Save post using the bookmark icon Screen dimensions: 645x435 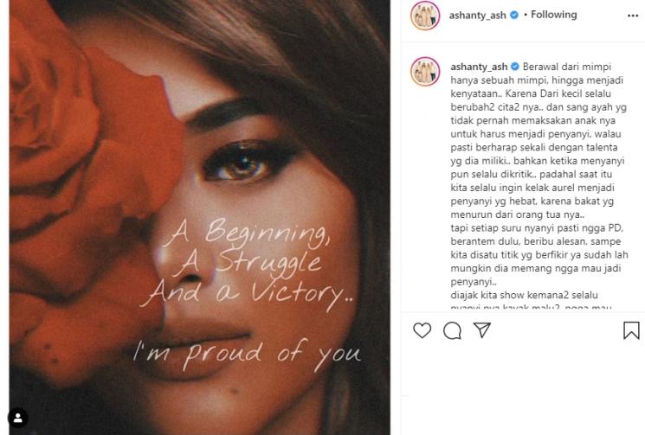pos(631,330)
